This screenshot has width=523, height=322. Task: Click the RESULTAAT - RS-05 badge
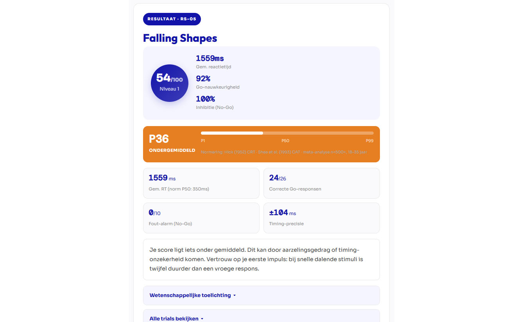tap(172, 19)
